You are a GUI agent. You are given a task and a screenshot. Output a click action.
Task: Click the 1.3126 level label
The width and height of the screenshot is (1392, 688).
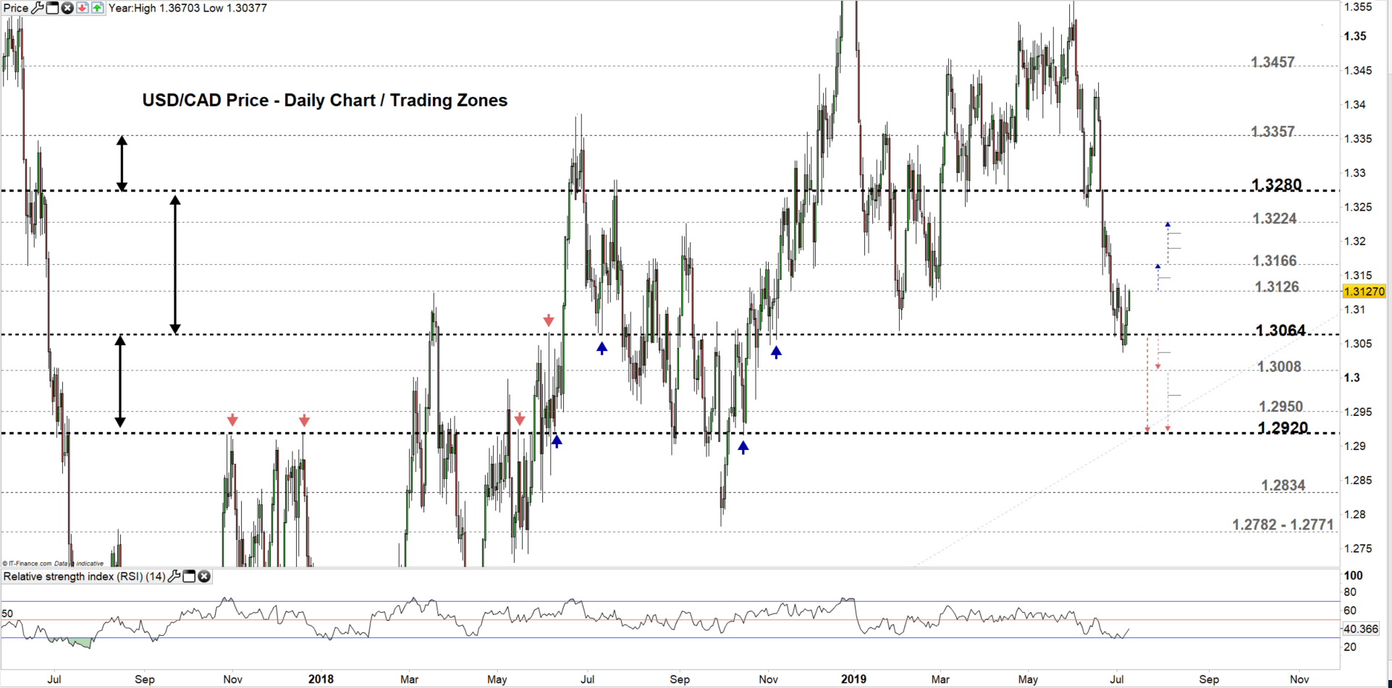coord(1277,286)
